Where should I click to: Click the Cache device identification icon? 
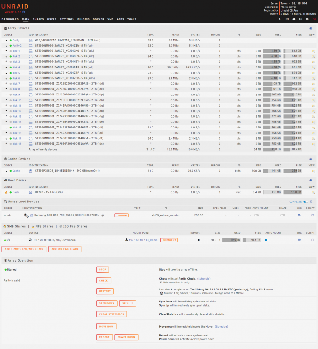point(31,171)
